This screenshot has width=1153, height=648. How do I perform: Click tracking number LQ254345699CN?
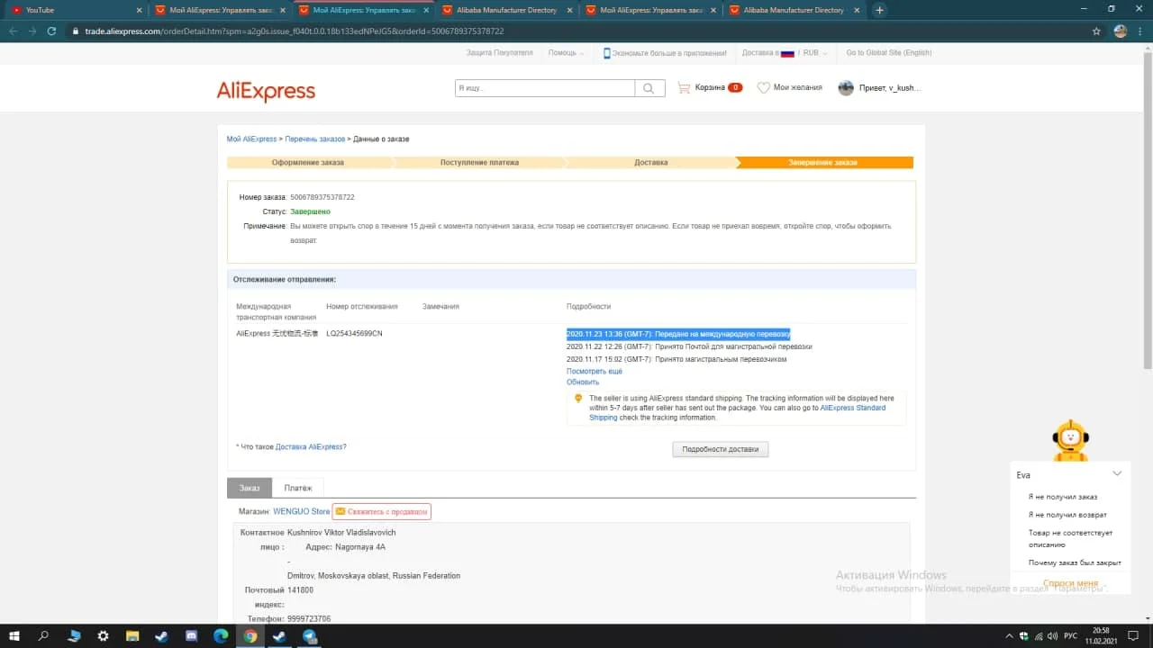point(354,334)
